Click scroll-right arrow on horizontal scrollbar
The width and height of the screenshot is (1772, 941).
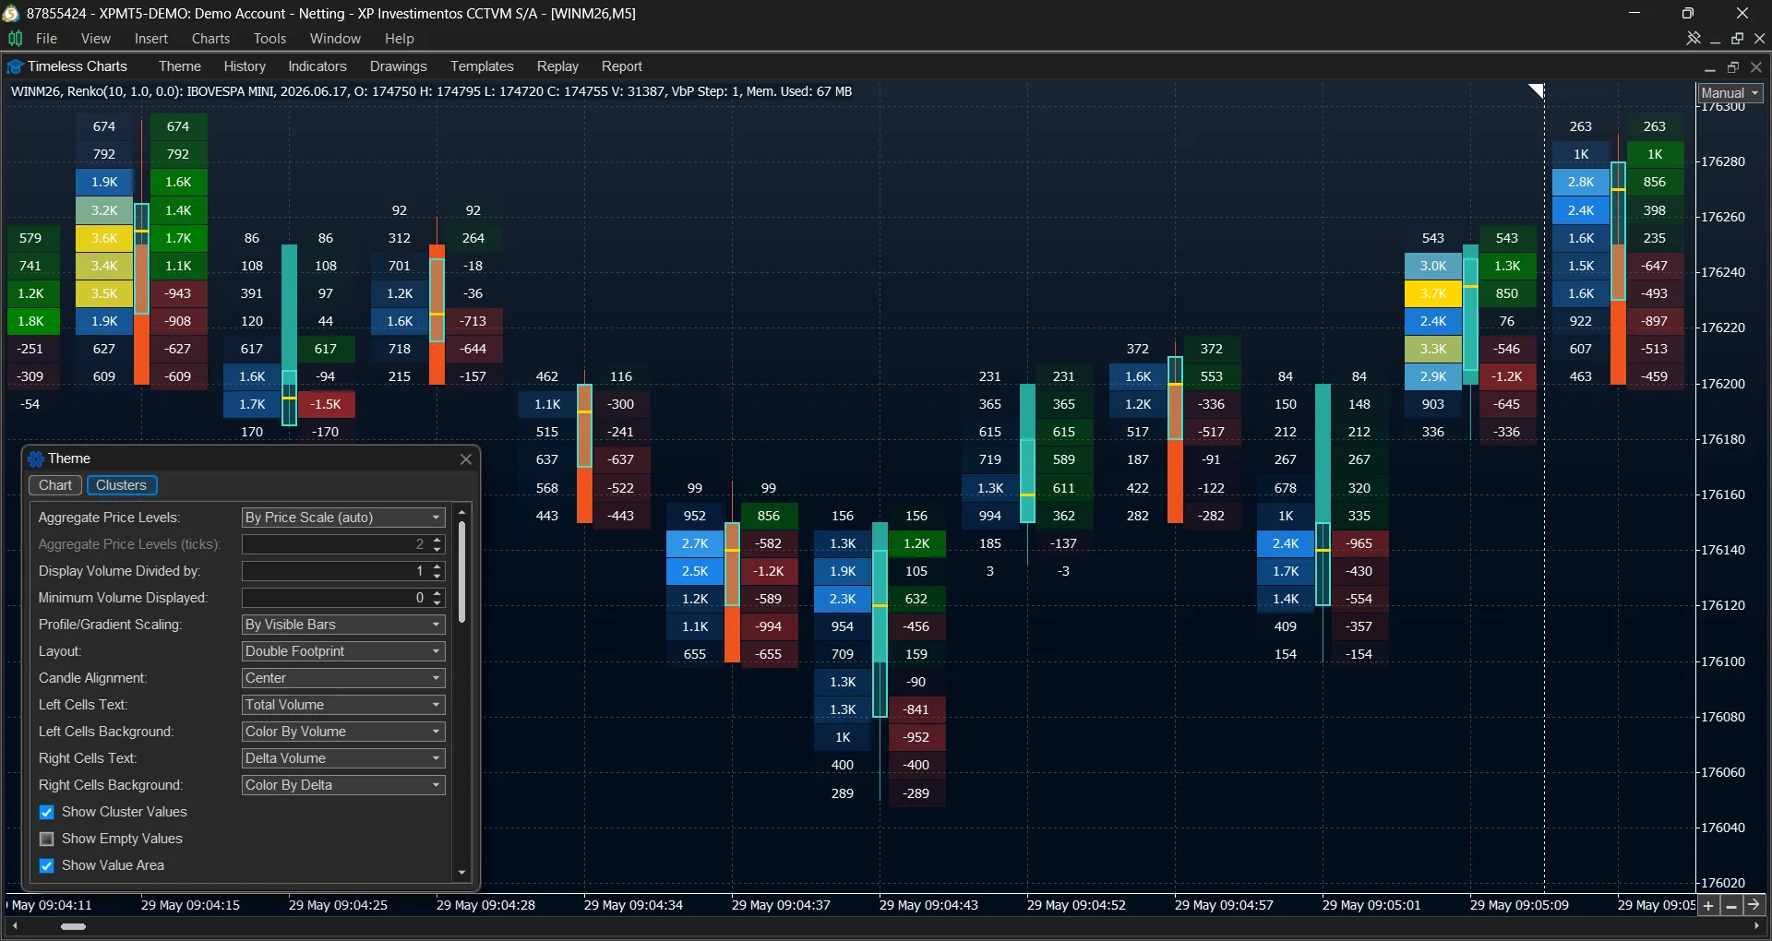click(1755, 926)
